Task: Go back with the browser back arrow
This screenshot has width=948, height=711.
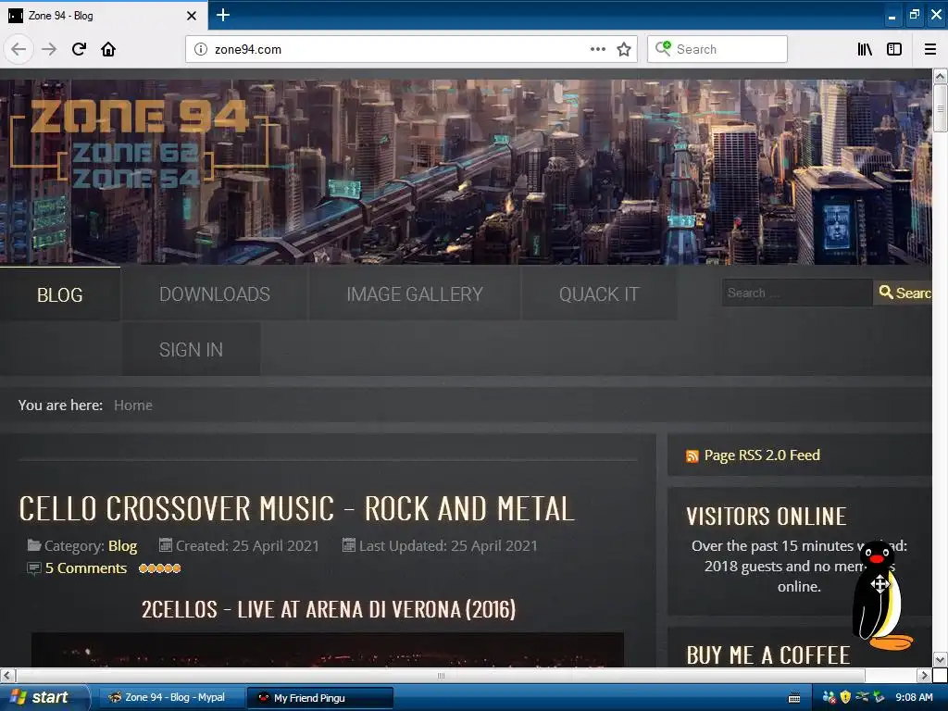Action: coord(19,49)
